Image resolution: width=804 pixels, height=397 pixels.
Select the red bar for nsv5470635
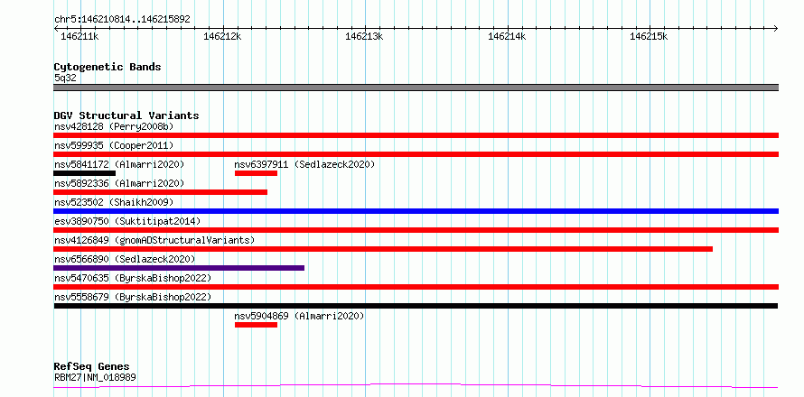(x=416, y=287)
